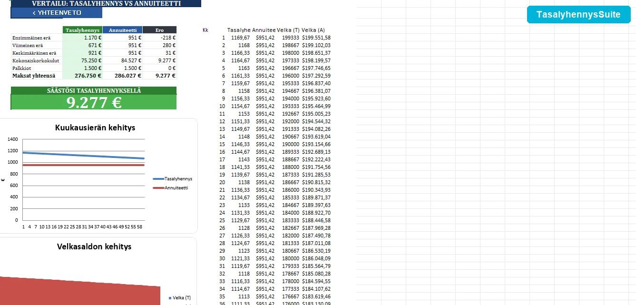Select the title VERTAILU: TASALYHENNYS VS ANNUITEETTI
636x305 pixels.
[106, 3]
